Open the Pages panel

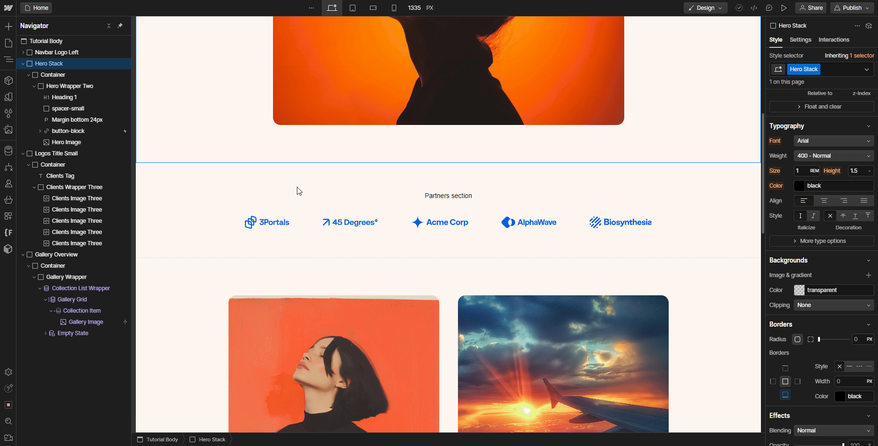(x=8, y=43)
